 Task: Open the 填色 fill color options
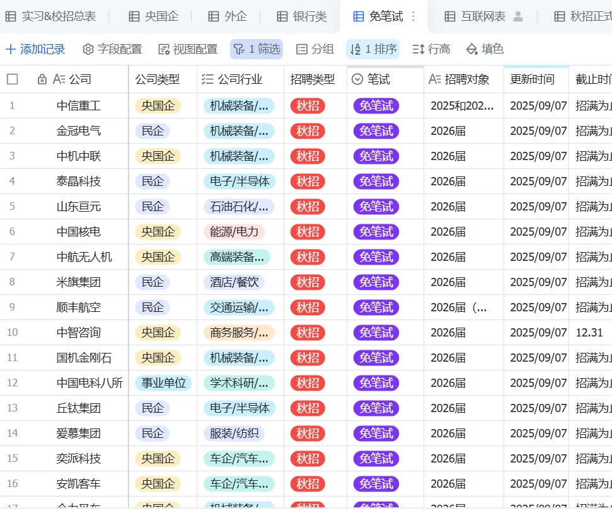pyautogui.click(x=485, y=49)
